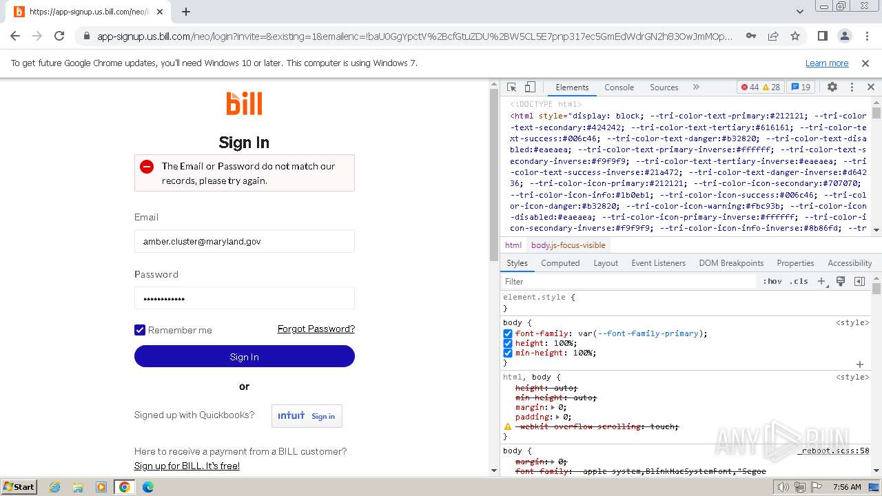This screenshot has width=882, height=496.
Task: Select the body.js-focus-visible breadcrumb
Action: (x=568, y=245)
